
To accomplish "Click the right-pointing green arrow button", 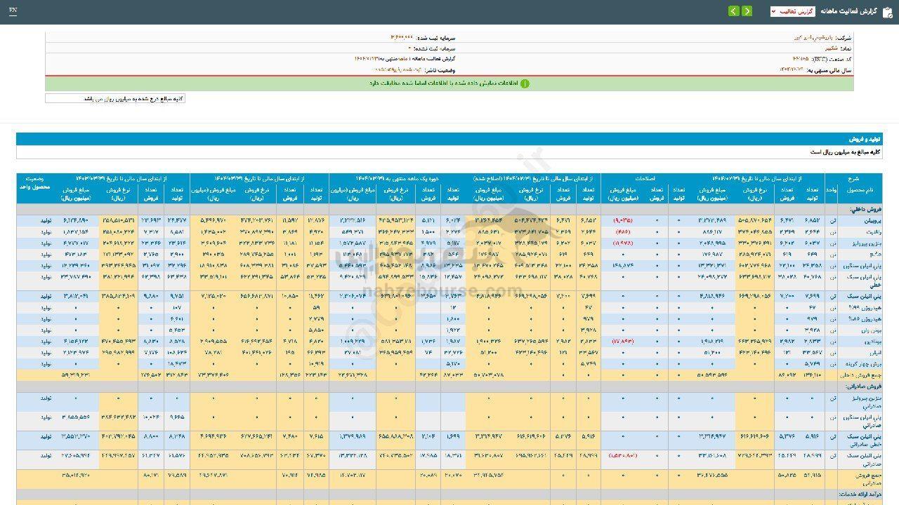I will 747,11.
